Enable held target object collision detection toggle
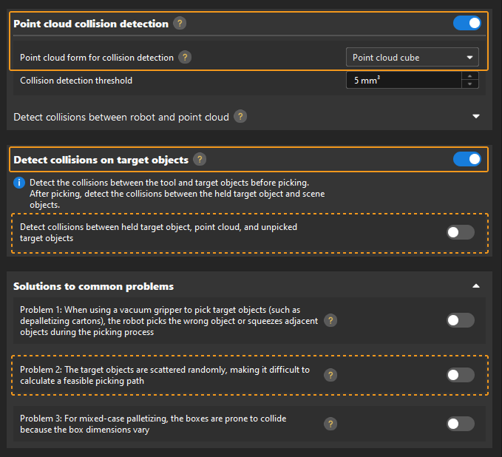Image resolution: width=502 pixels, height=457 pixels. tap(461, 232)
